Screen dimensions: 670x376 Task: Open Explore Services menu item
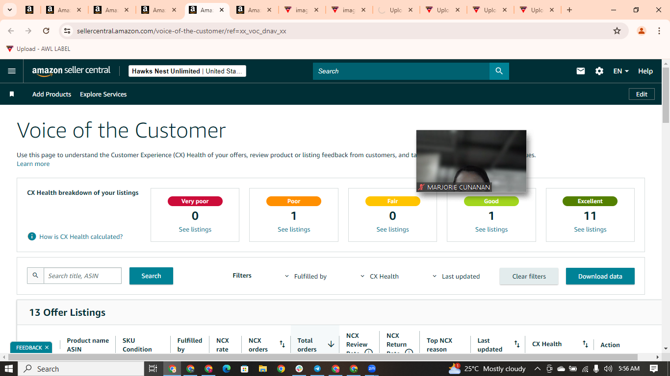[x=103, y=94]
